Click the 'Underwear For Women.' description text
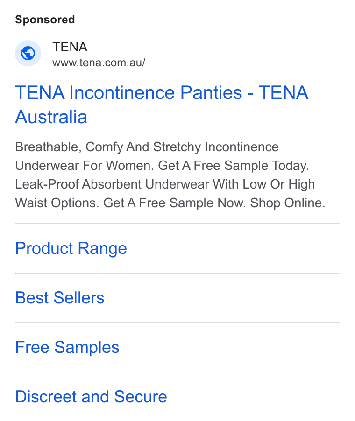The height and width of the screenshot is (421, 355). click(85, 166)
